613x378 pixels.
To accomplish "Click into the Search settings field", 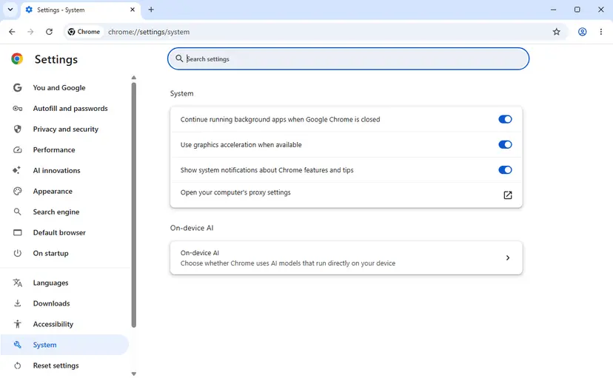I will 348,59.
